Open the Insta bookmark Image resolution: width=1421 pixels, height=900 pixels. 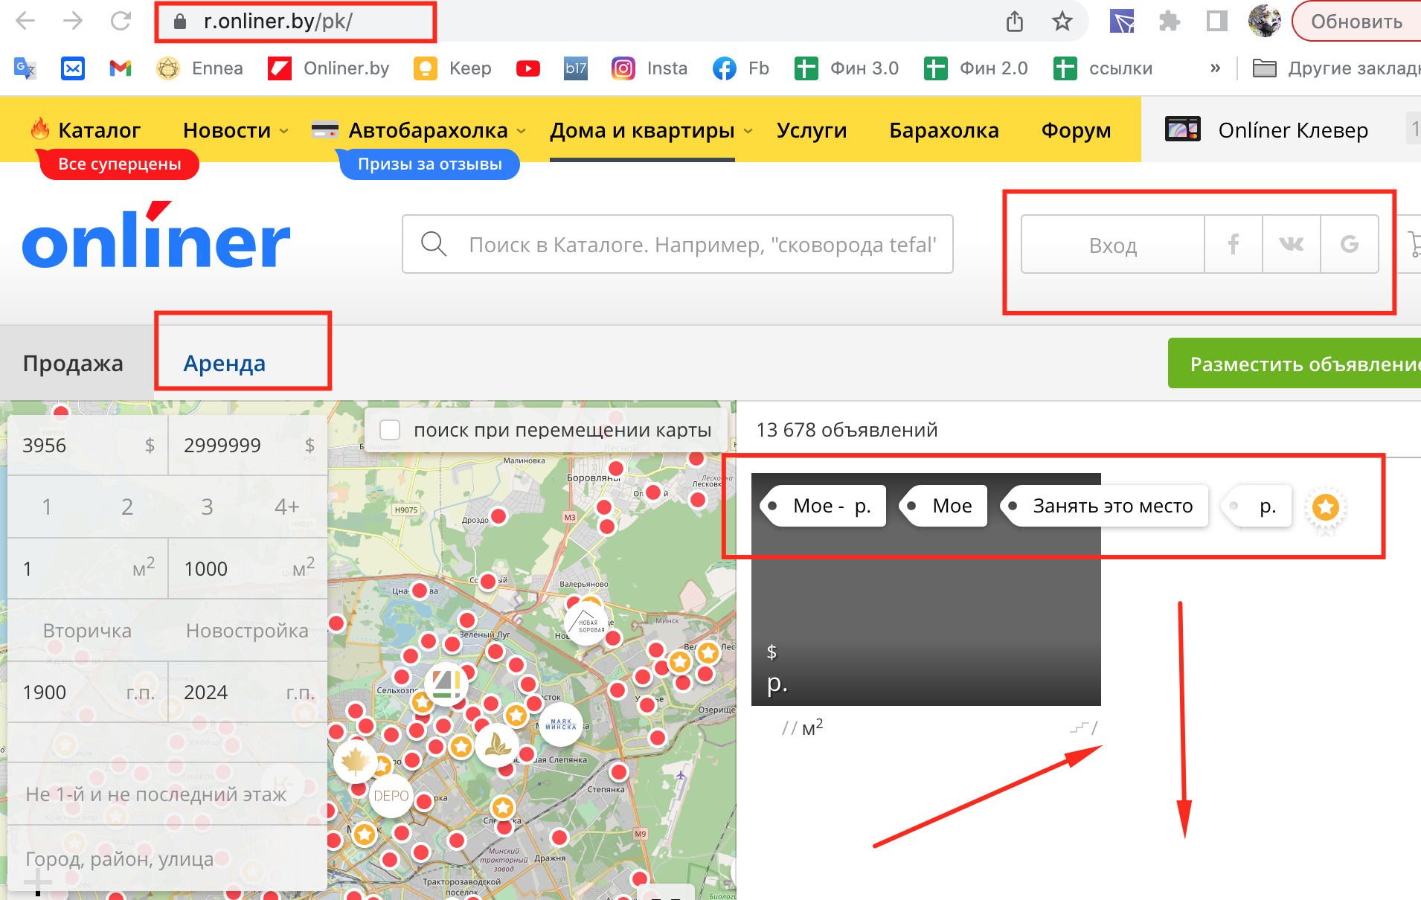(649, 68)
